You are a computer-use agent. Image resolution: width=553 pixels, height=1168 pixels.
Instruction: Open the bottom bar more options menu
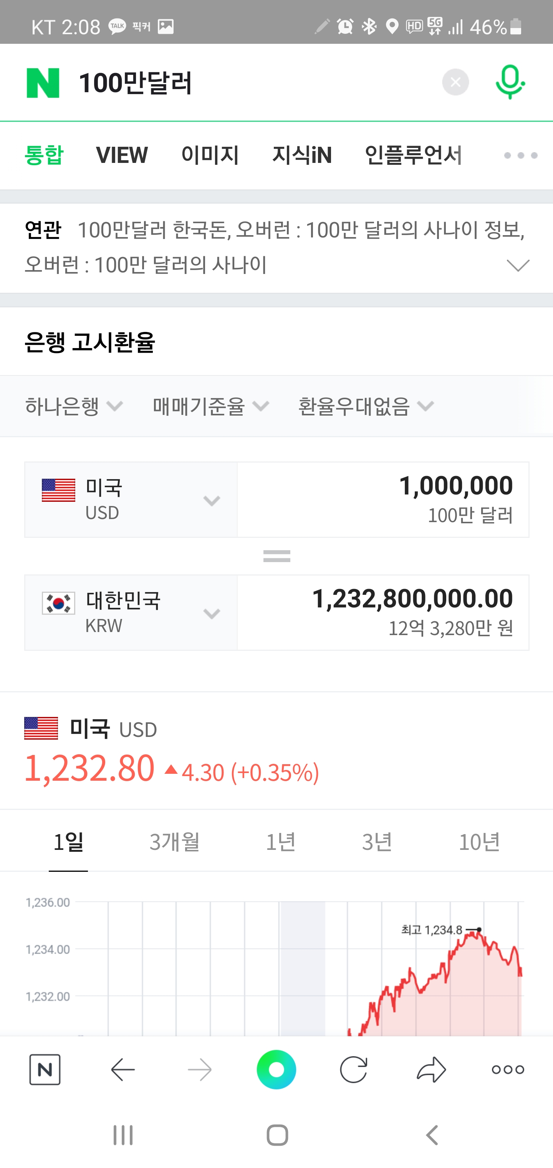[x=508, y=1070]
